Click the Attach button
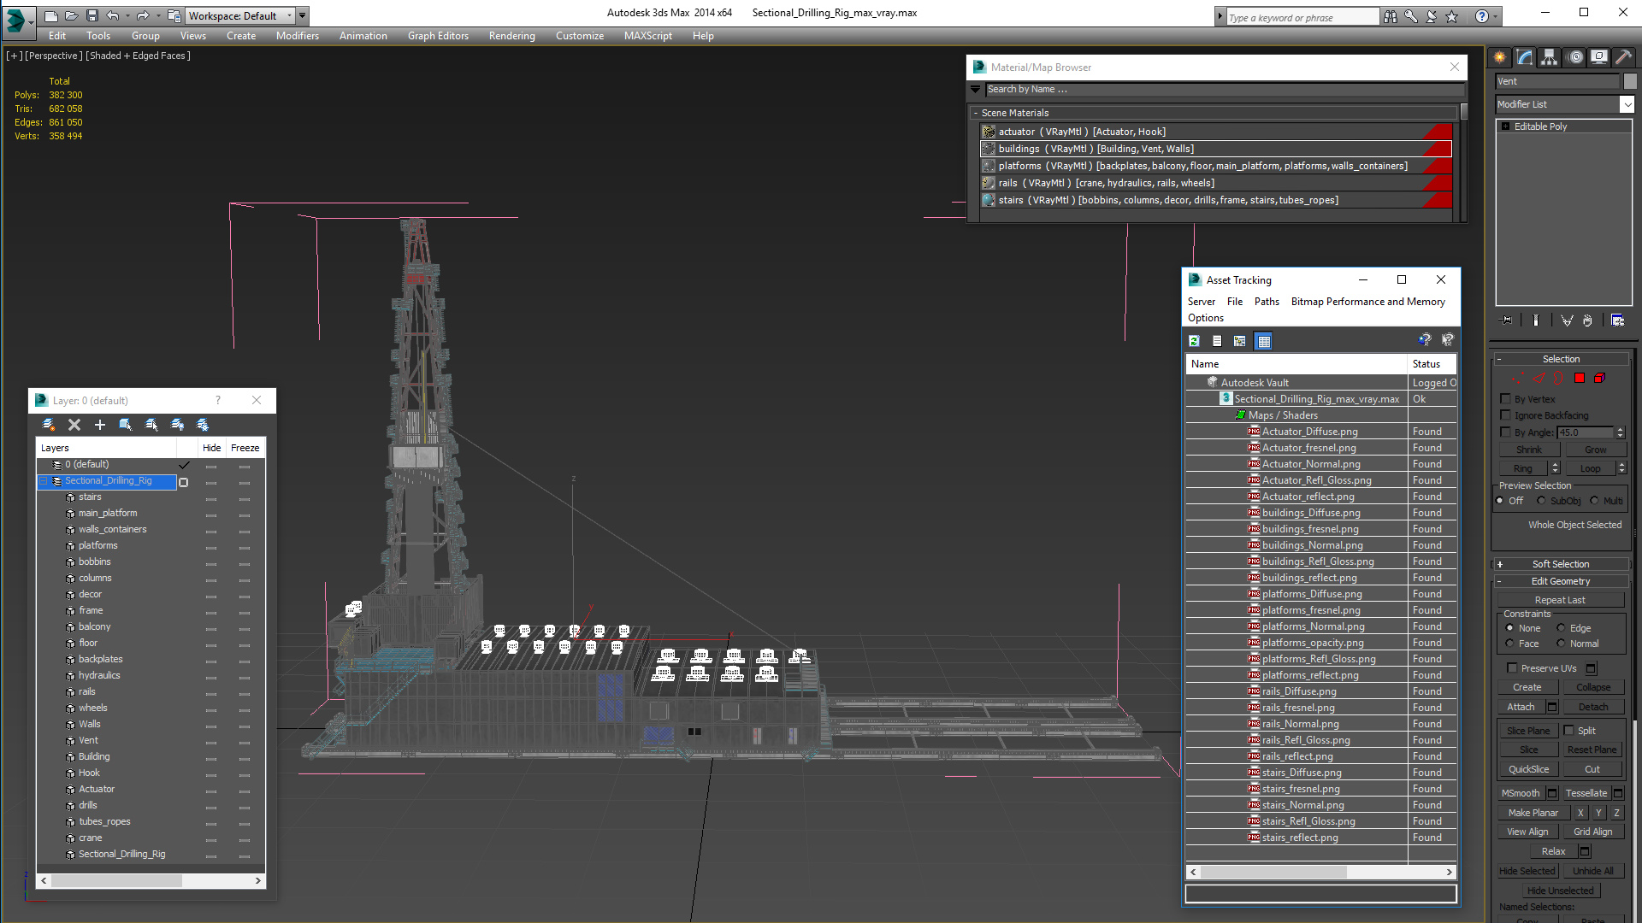This screenshot has height=923, width=1642. [1521, 707]
